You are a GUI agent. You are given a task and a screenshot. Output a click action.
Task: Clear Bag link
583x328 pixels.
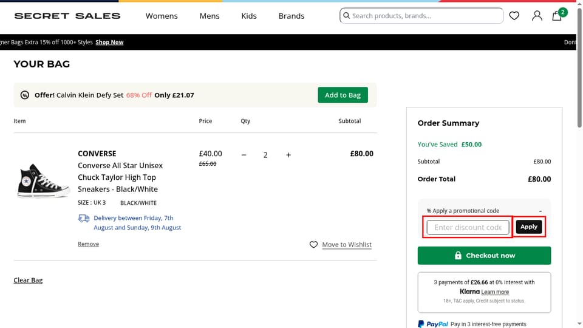tap(29, 281)
